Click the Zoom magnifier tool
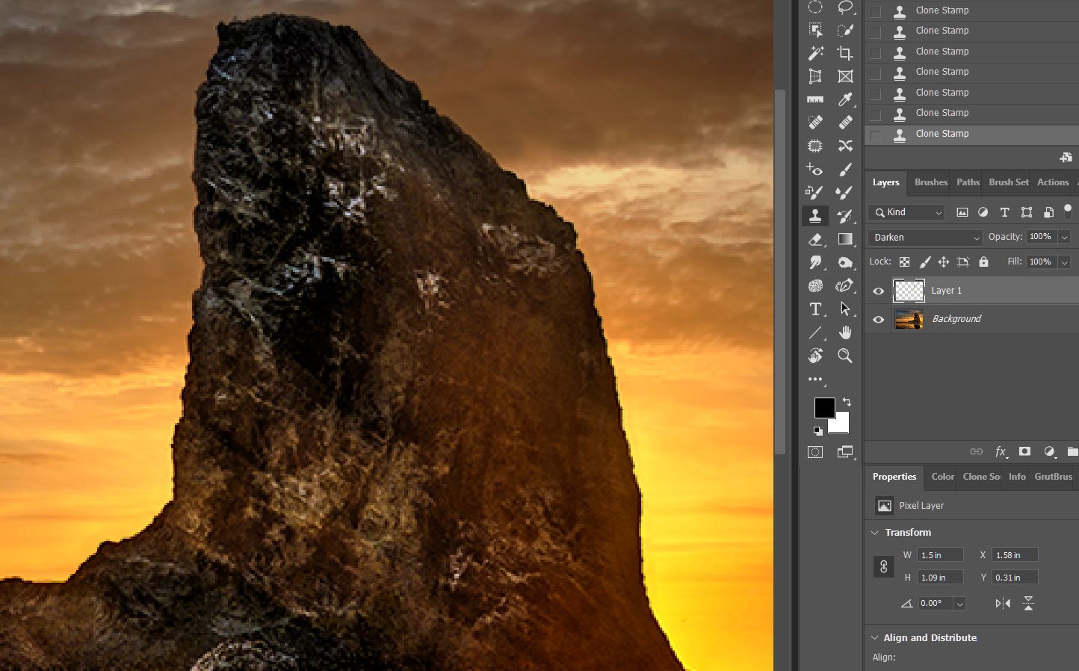1079x671 pixels. 845,356
